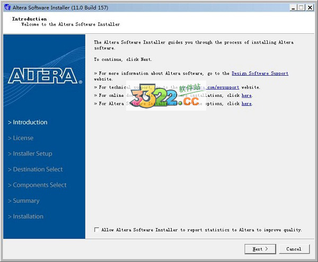The height and width of the screenshot is (262, 318).
Task: Click the Altera logo in the sidebar
Action: [x=45, y=76]
